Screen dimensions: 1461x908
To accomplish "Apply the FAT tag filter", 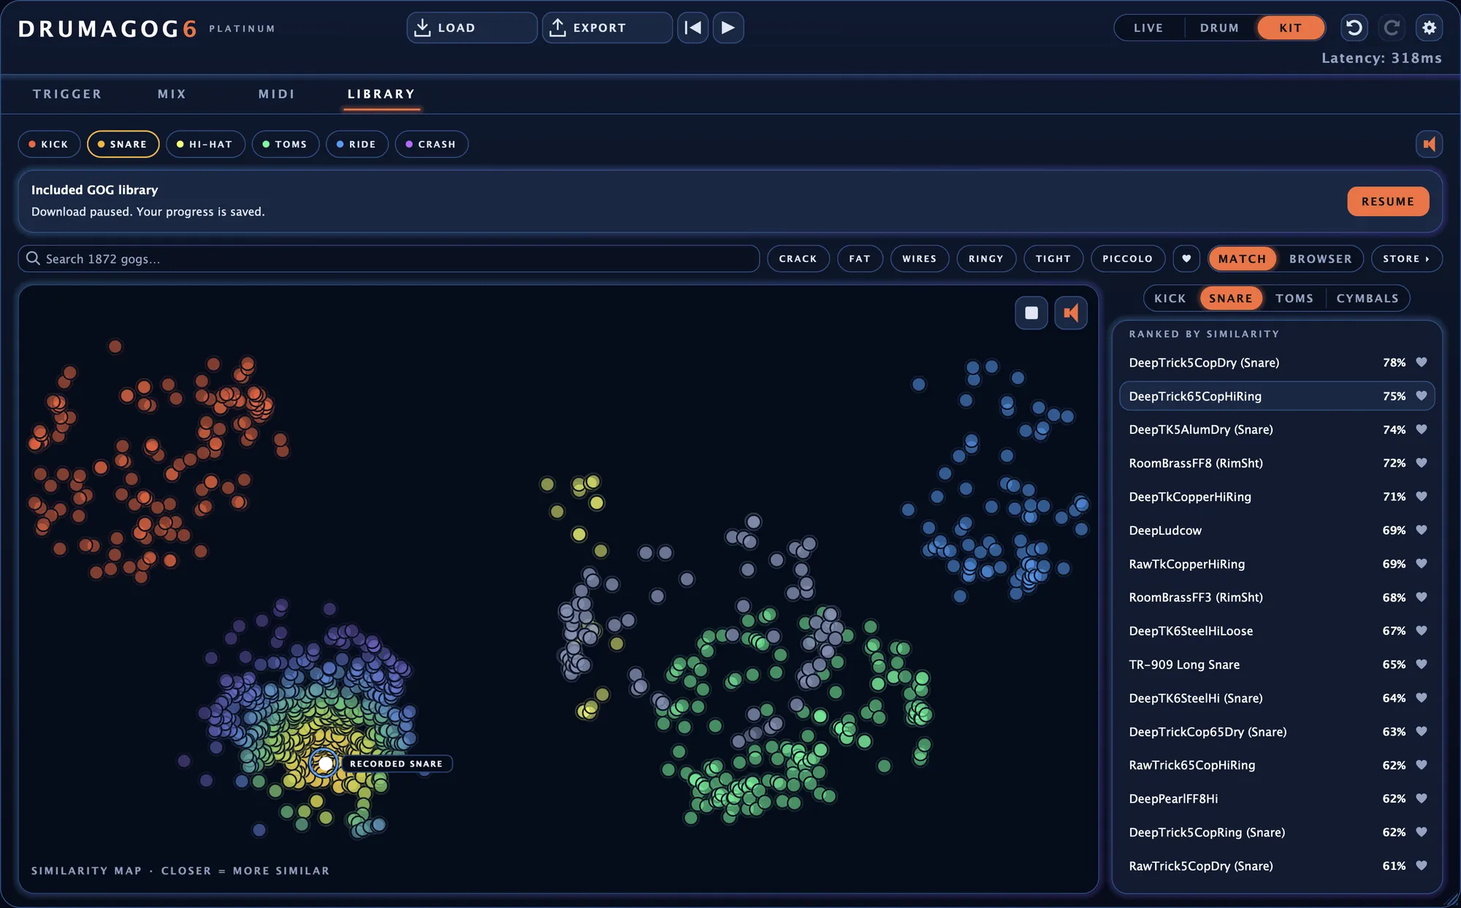I will [x=860, y=259].
